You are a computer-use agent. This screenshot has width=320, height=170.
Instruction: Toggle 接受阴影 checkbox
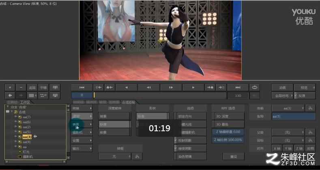175,149
